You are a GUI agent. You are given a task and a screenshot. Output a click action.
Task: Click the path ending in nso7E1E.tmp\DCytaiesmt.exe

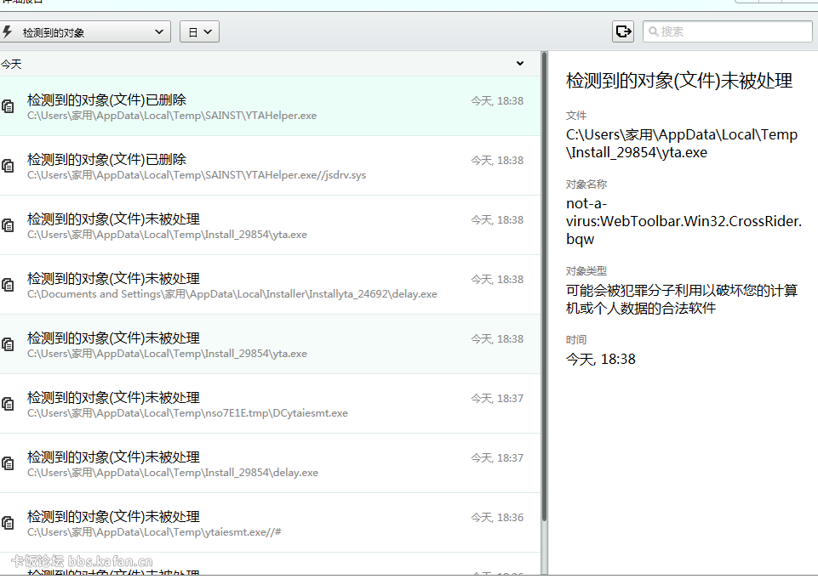tap(188, 413)
